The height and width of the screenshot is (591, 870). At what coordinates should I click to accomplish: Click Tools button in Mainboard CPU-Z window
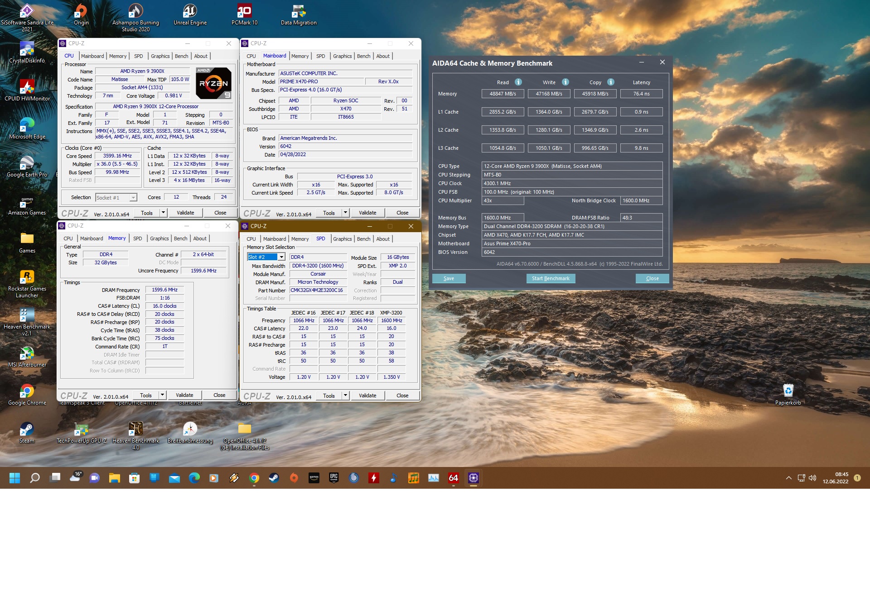coord(329,213)
